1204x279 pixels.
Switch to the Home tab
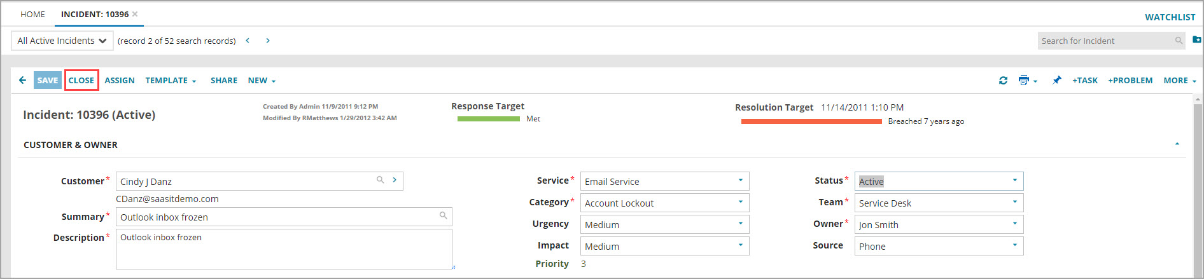(32, 14)
